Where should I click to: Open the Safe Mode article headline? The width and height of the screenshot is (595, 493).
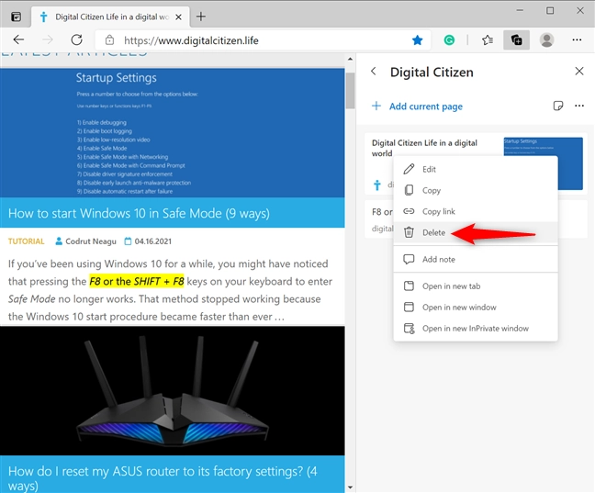(139, 213)
